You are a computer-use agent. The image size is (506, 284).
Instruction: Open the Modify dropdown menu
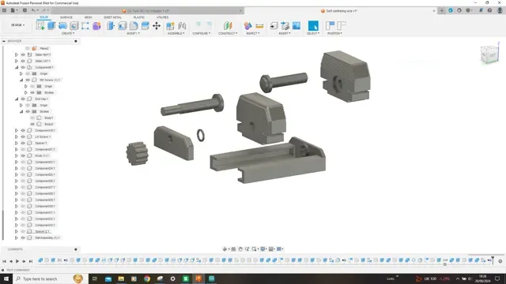(x=134, y=33)
